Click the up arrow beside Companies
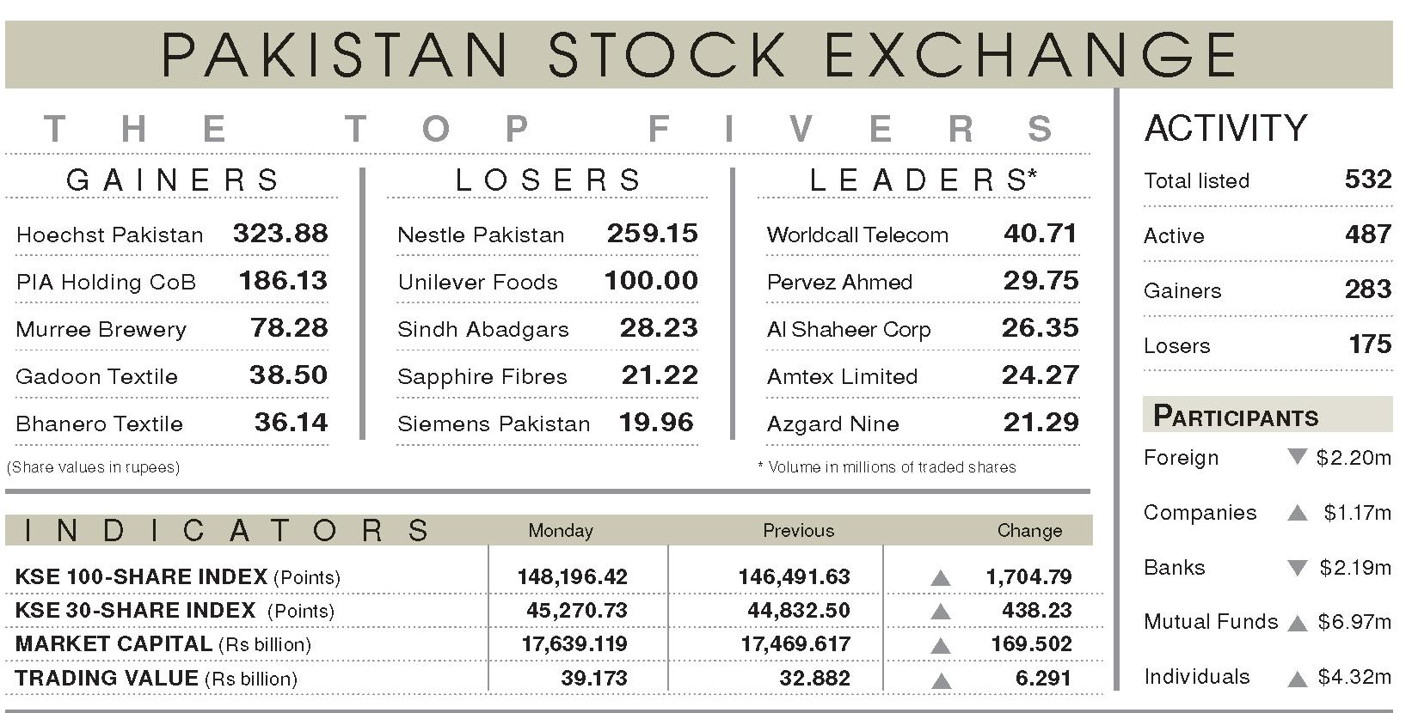The width and height of the screenshot is (1412, 713). pyautogui.click(x=1297, y=513)
